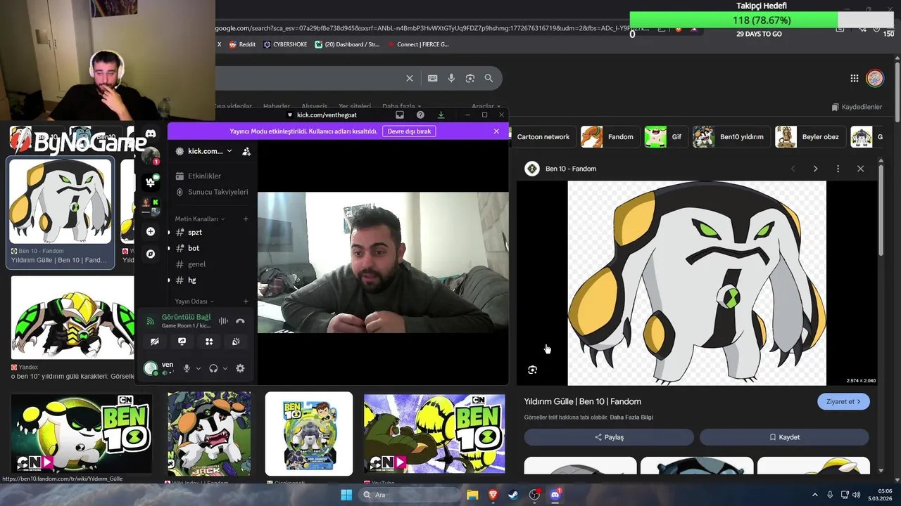Toggle Discord noise suppression icon
The height and width of the screenshot is (506, 901).
(x=223, y=321)
